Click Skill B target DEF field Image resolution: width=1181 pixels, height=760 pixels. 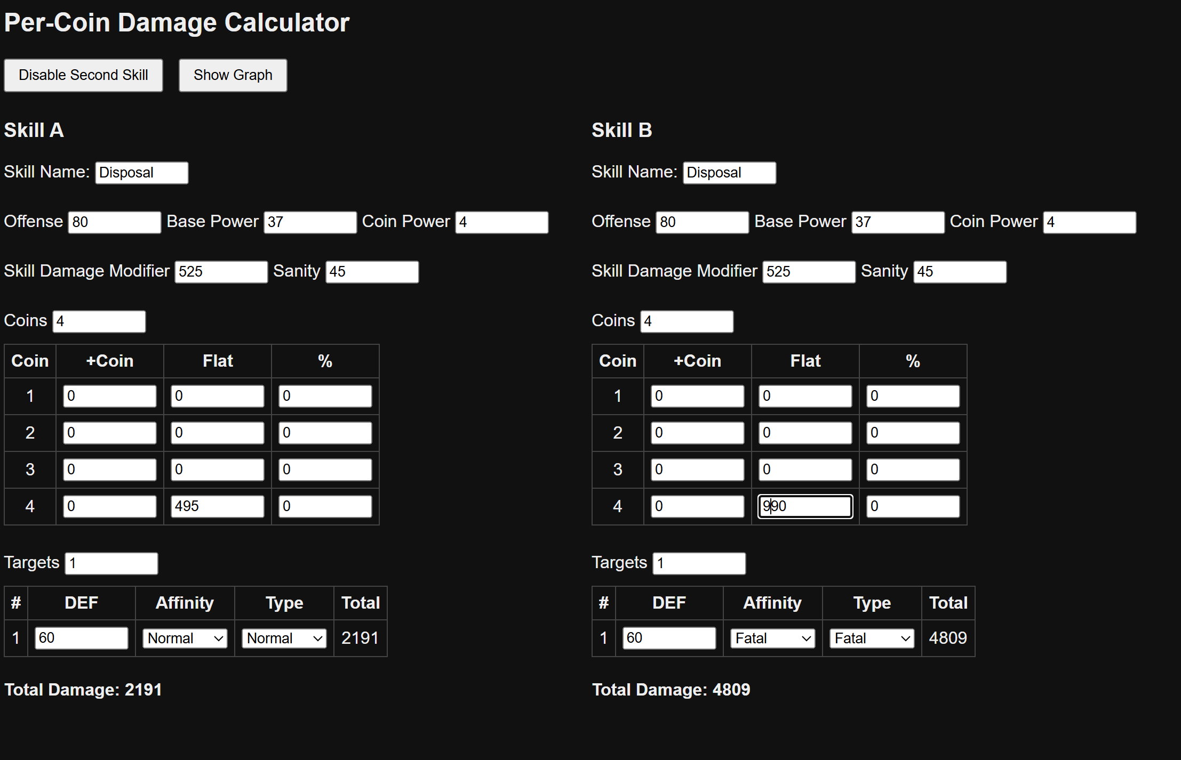(x=669, y=638)
